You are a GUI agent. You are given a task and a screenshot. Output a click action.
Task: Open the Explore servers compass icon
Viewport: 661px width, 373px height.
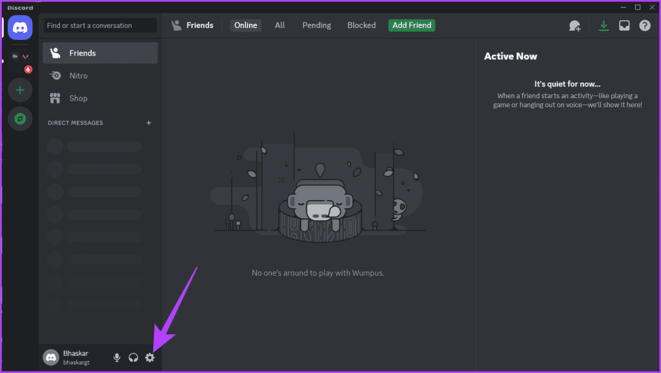(x=20, y=119)
